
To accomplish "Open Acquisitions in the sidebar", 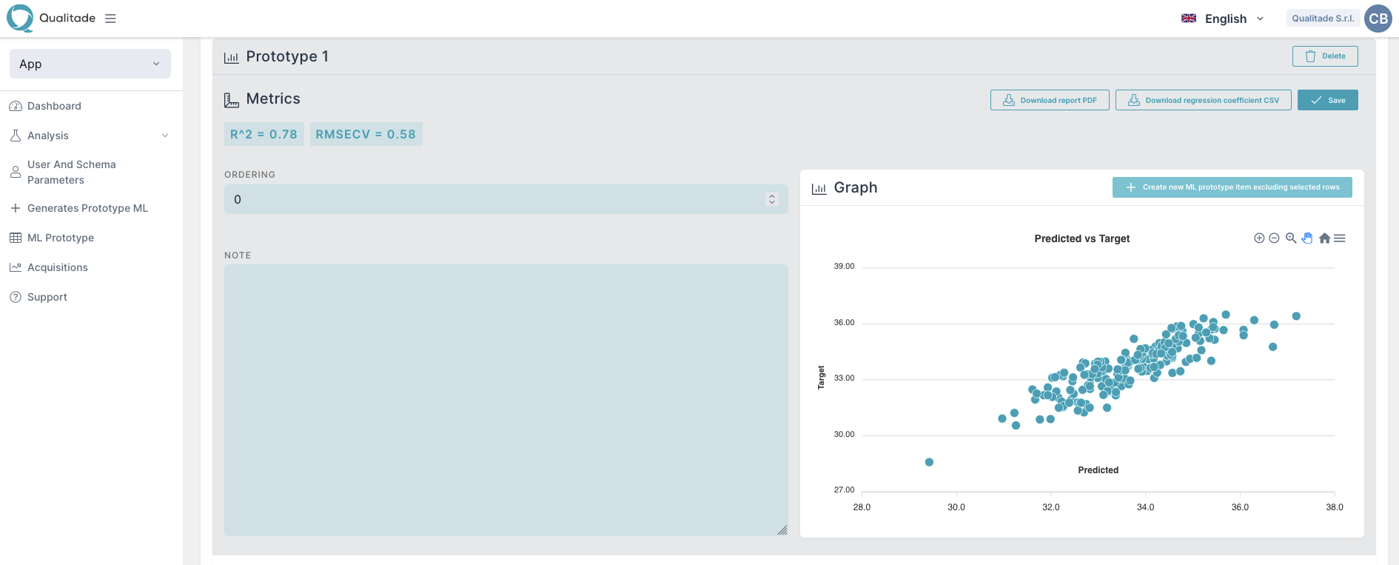I will (58, 267).
